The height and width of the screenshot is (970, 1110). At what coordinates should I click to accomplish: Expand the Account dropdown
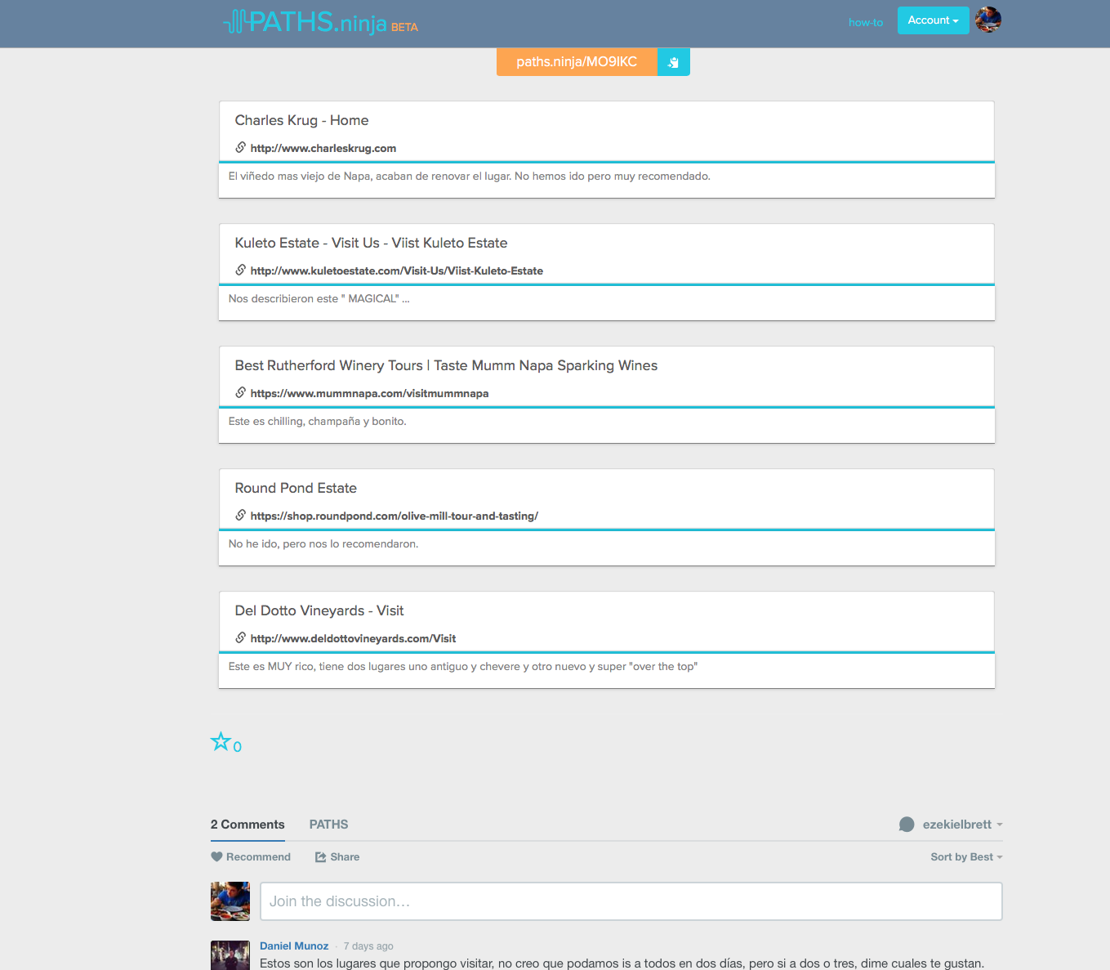(x=933, y=20)
